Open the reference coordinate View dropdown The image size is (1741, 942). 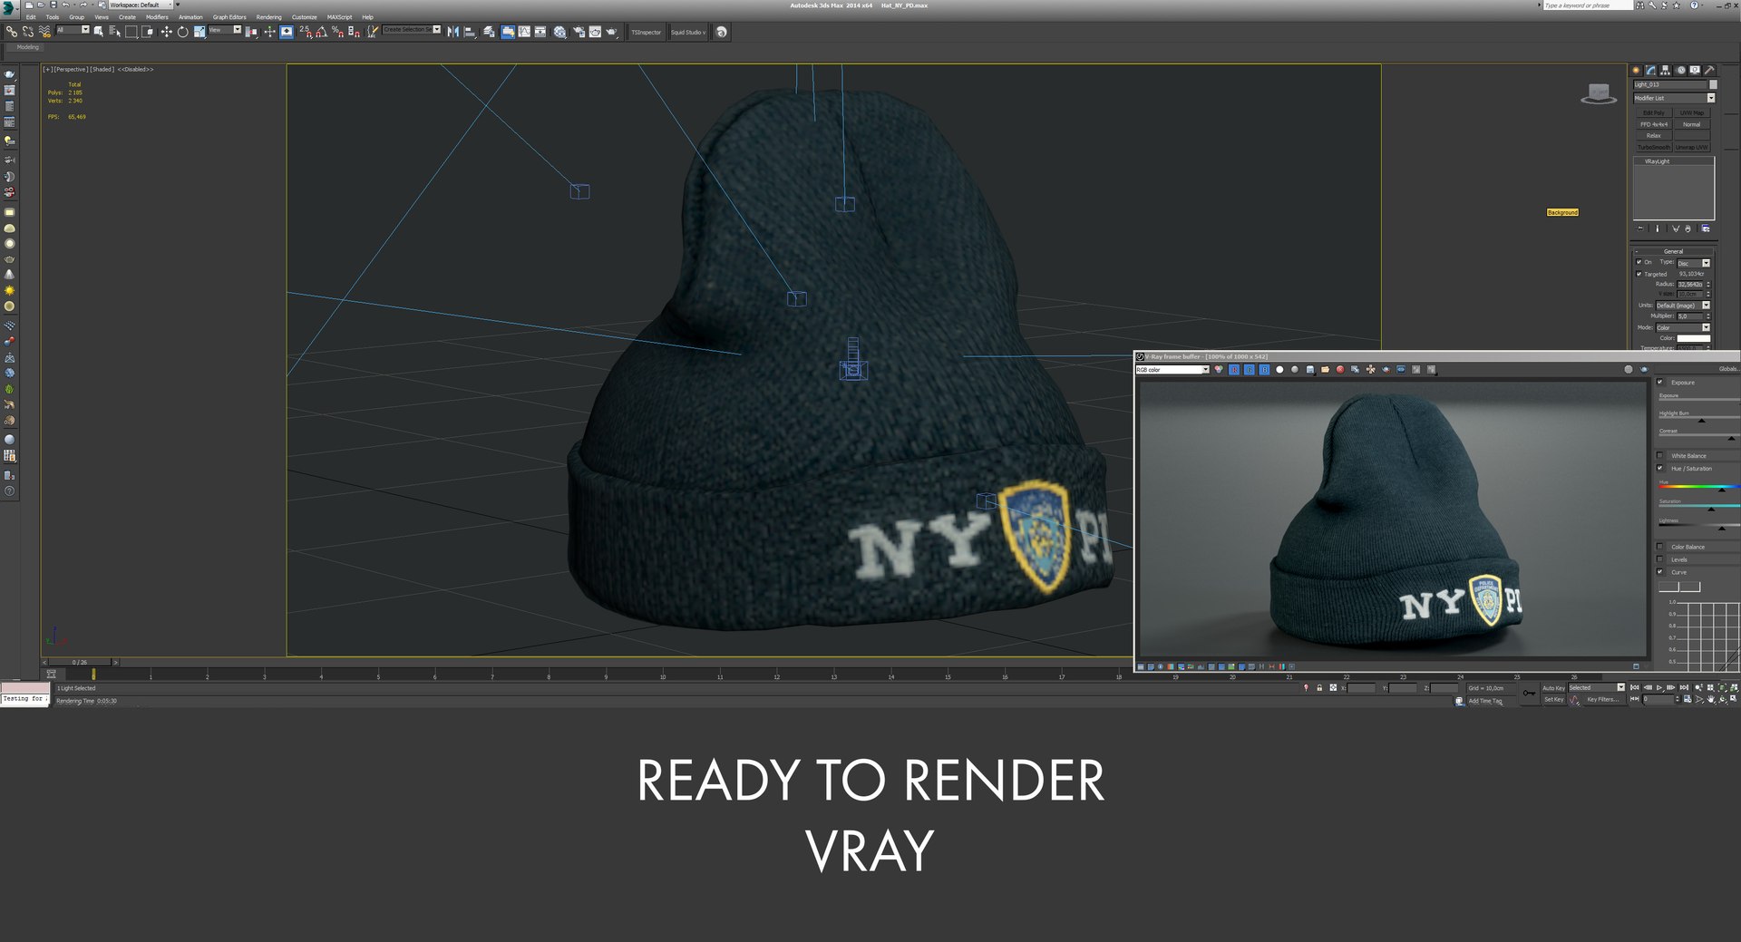[225, 30]
